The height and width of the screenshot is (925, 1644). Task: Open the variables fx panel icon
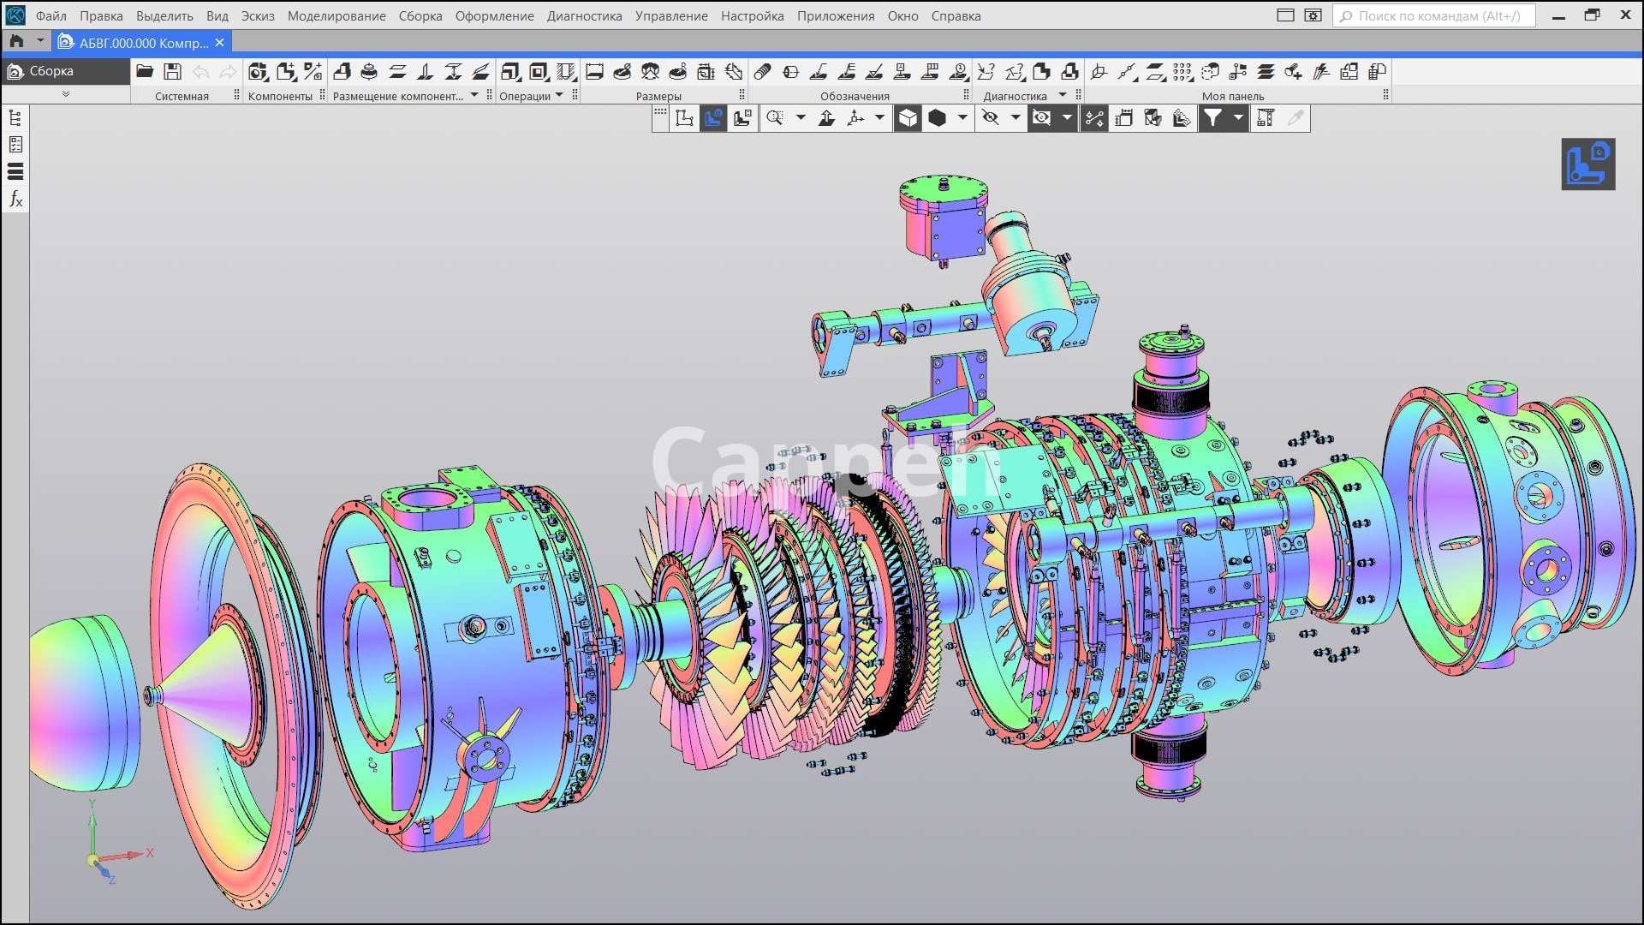[15, 200]
